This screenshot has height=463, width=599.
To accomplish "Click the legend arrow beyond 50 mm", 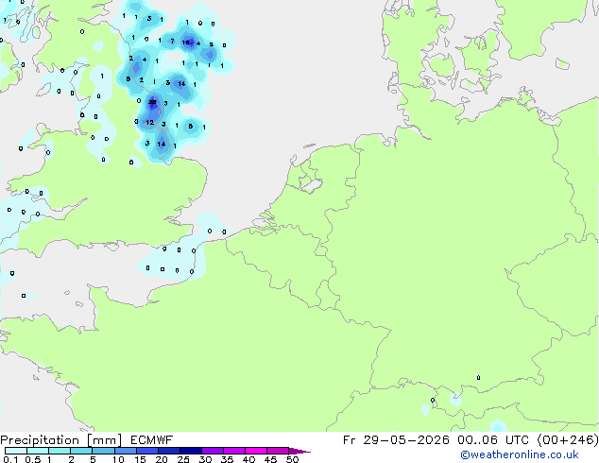I will [x=299, y=451].
